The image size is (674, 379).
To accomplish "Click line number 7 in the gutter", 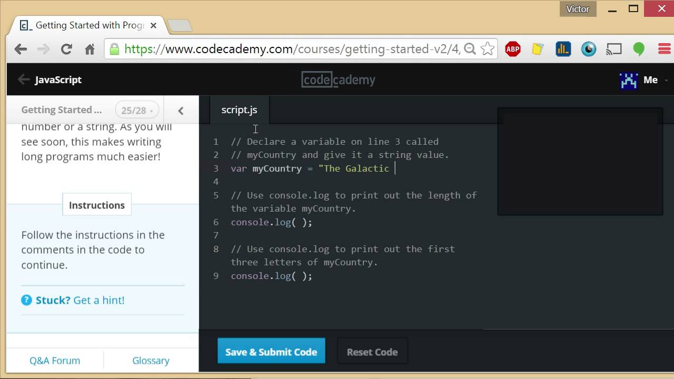I will pyautogui.click(x=216, y=235).
